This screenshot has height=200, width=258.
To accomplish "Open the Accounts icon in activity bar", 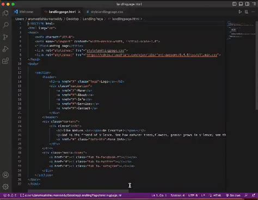I will [5, 175].
